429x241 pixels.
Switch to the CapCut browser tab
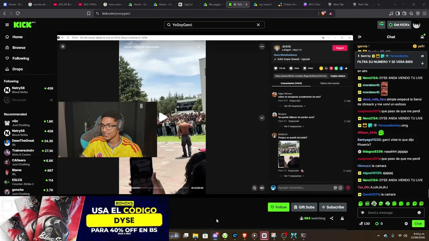click(x=188, y=4)
